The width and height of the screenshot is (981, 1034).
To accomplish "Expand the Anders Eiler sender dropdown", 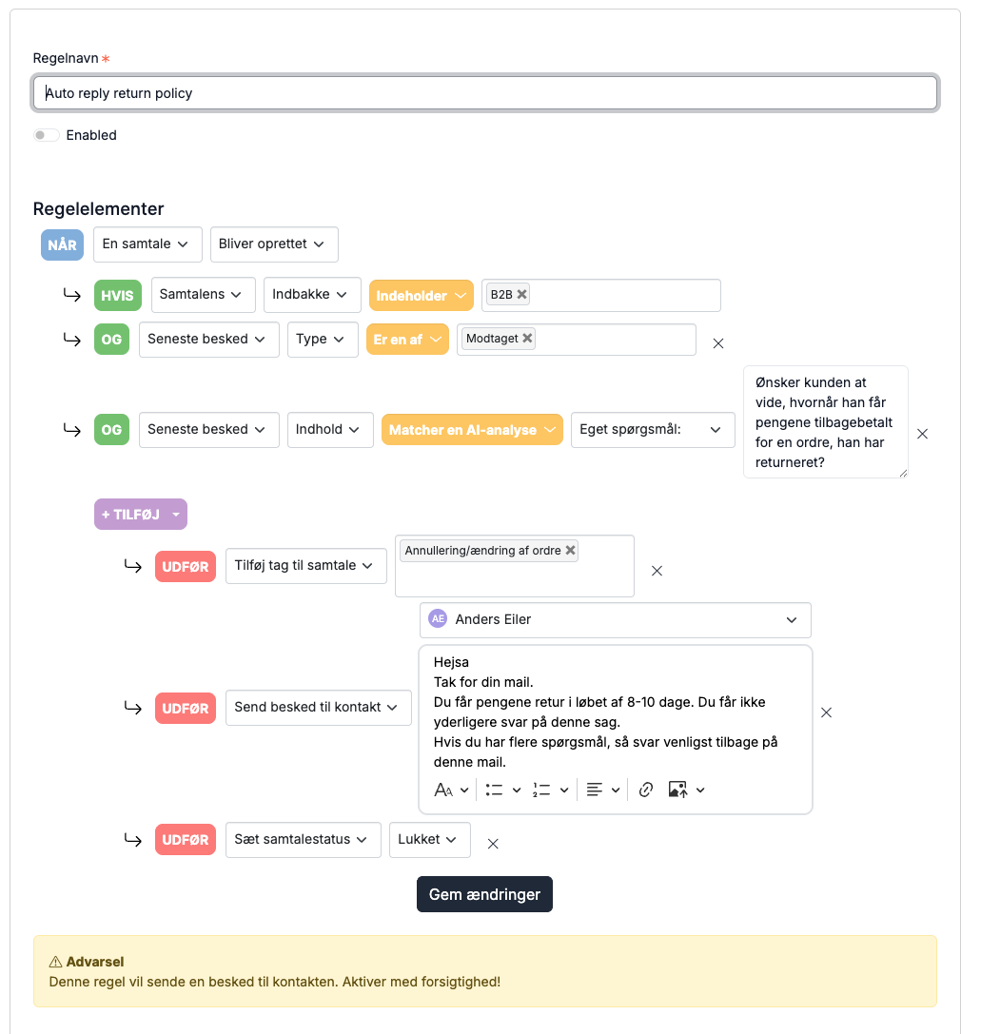I will tap(615, 620).
